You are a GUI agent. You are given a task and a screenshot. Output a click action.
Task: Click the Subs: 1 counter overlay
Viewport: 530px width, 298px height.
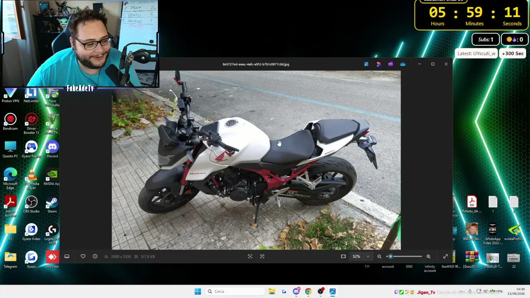pos(486,40)
